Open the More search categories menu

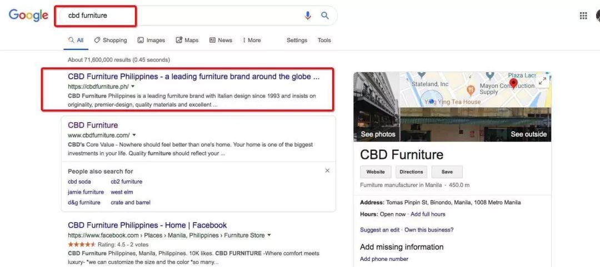pos(252,40)
